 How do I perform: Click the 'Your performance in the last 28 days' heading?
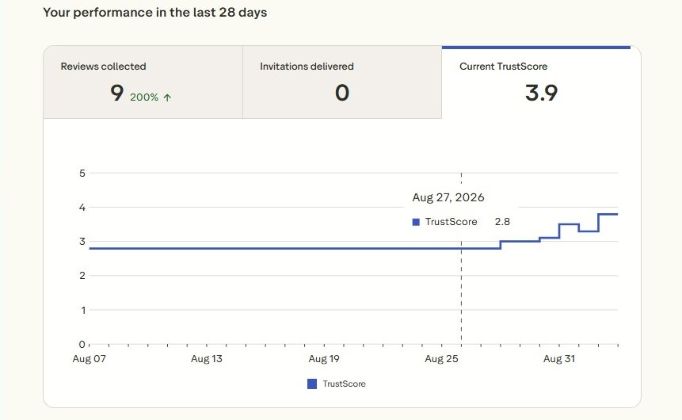tap(154, 13)
